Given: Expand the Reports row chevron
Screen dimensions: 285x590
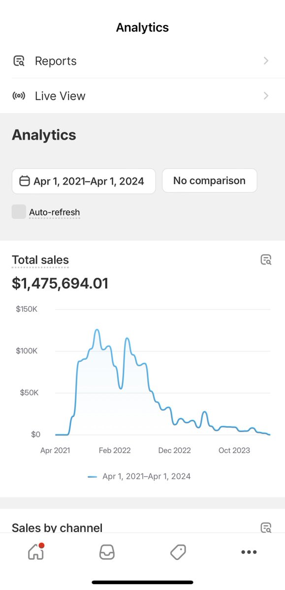Looking at the screenshot, I should coord(266,61).
